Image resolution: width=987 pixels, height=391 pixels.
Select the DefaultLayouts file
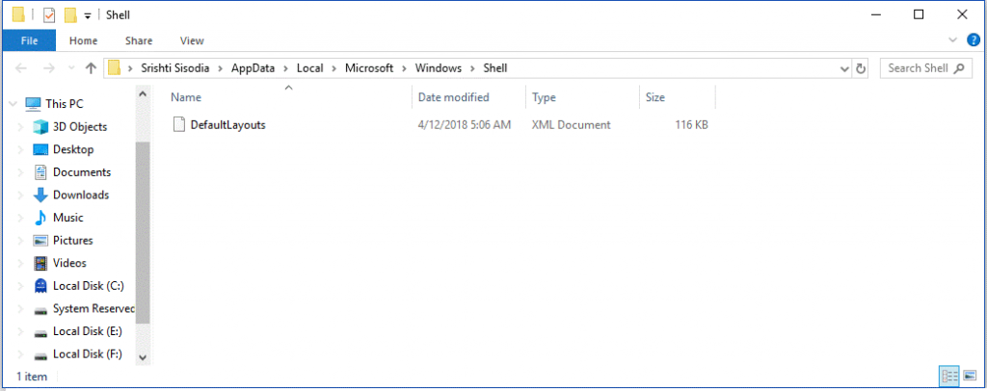tap(227, 125)
